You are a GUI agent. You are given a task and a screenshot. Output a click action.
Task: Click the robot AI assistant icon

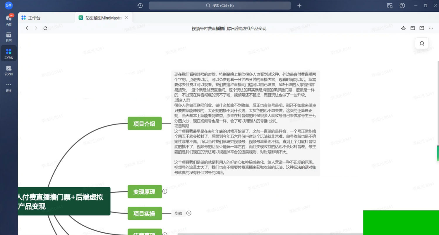click(404, 28)
